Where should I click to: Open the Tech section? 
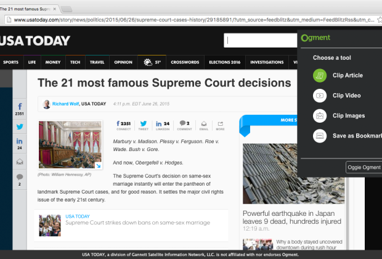point(75,62)
